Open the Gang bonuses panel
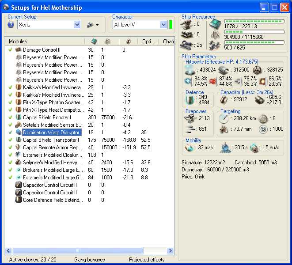 pyautogui.click(x=90, y=259)
